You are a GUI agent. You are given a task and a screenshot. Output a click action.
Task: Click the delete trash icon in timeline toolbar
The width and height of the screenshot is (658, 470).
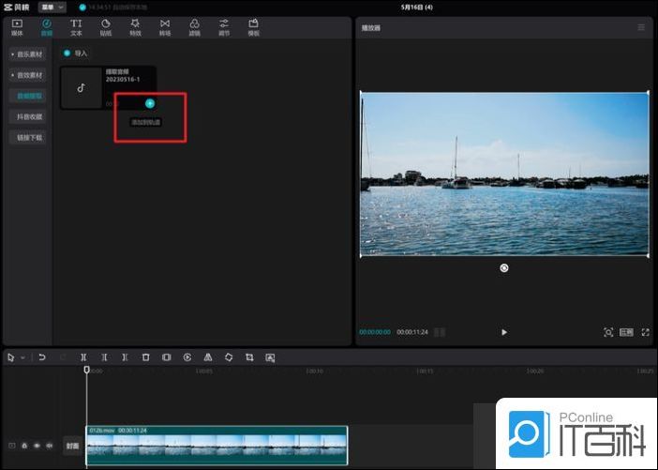point(145,357)
